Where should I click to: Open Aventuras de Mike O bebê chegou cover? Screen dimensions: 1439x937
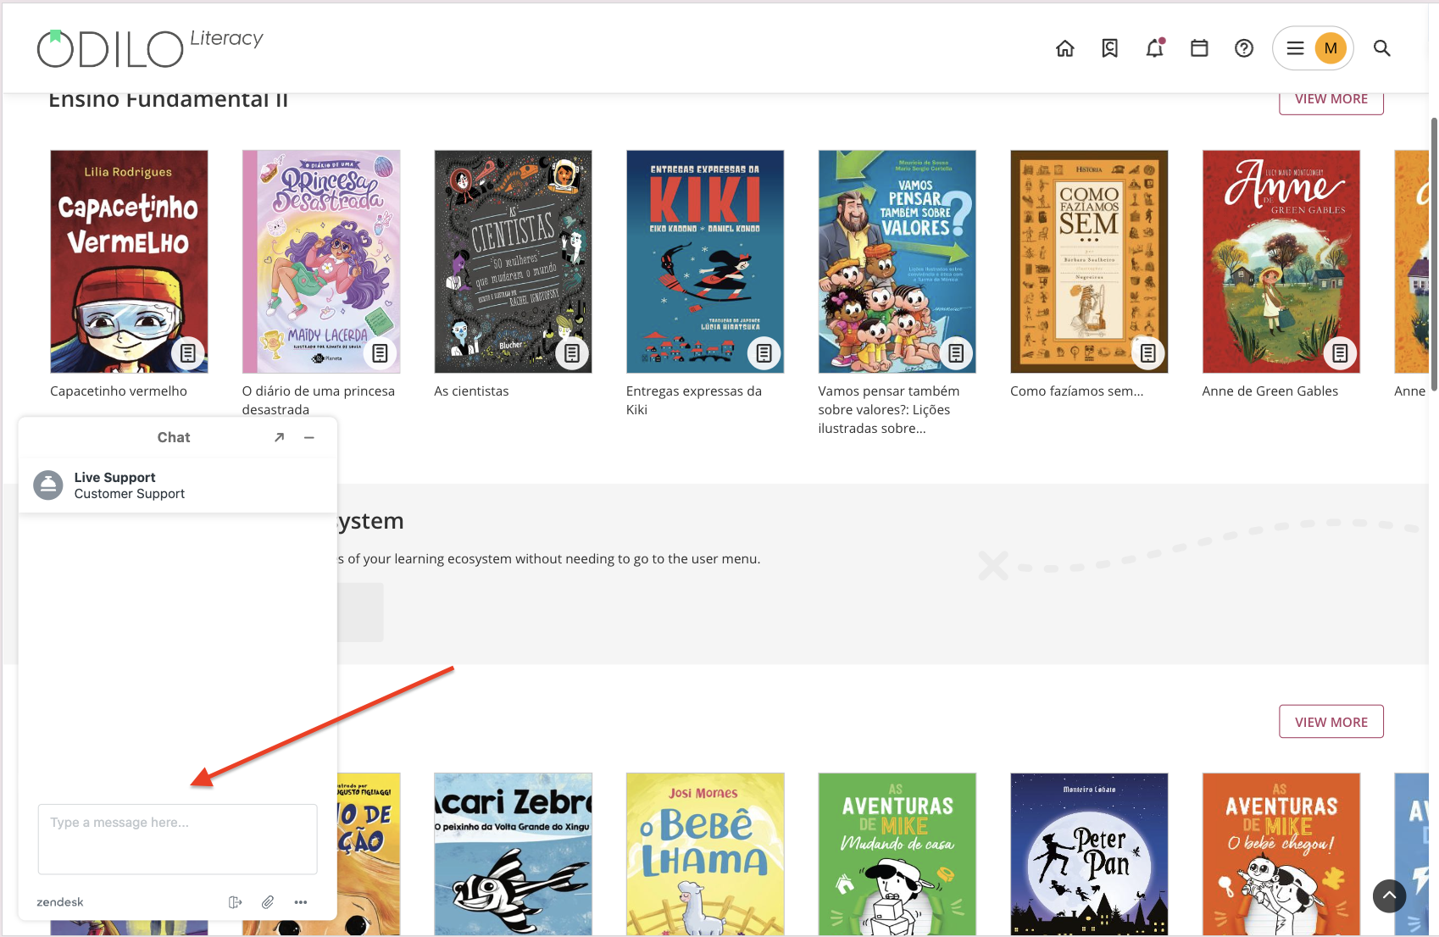coord(1281,854)
